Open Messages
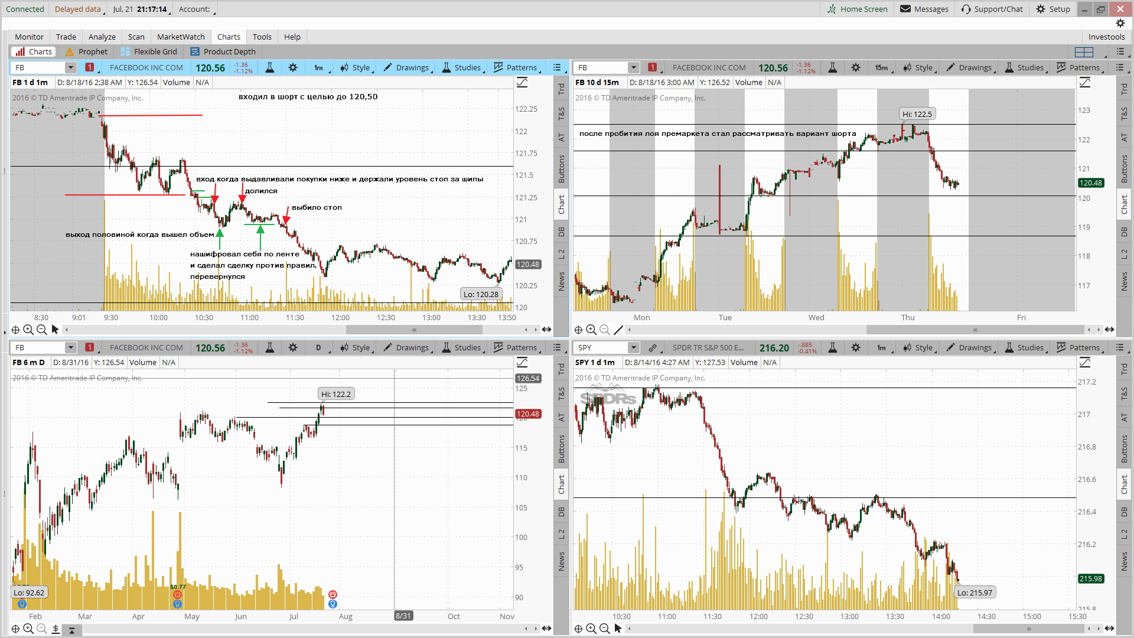The image size is (1134, 638). pos(924,9)
